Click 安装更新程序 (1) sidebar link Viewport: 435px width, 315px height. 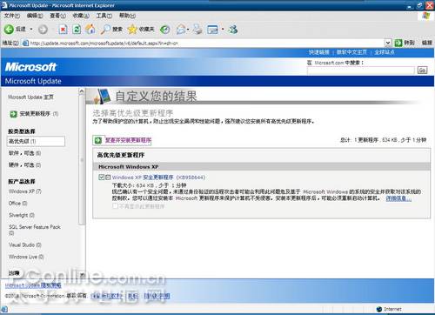click(39, 114)
